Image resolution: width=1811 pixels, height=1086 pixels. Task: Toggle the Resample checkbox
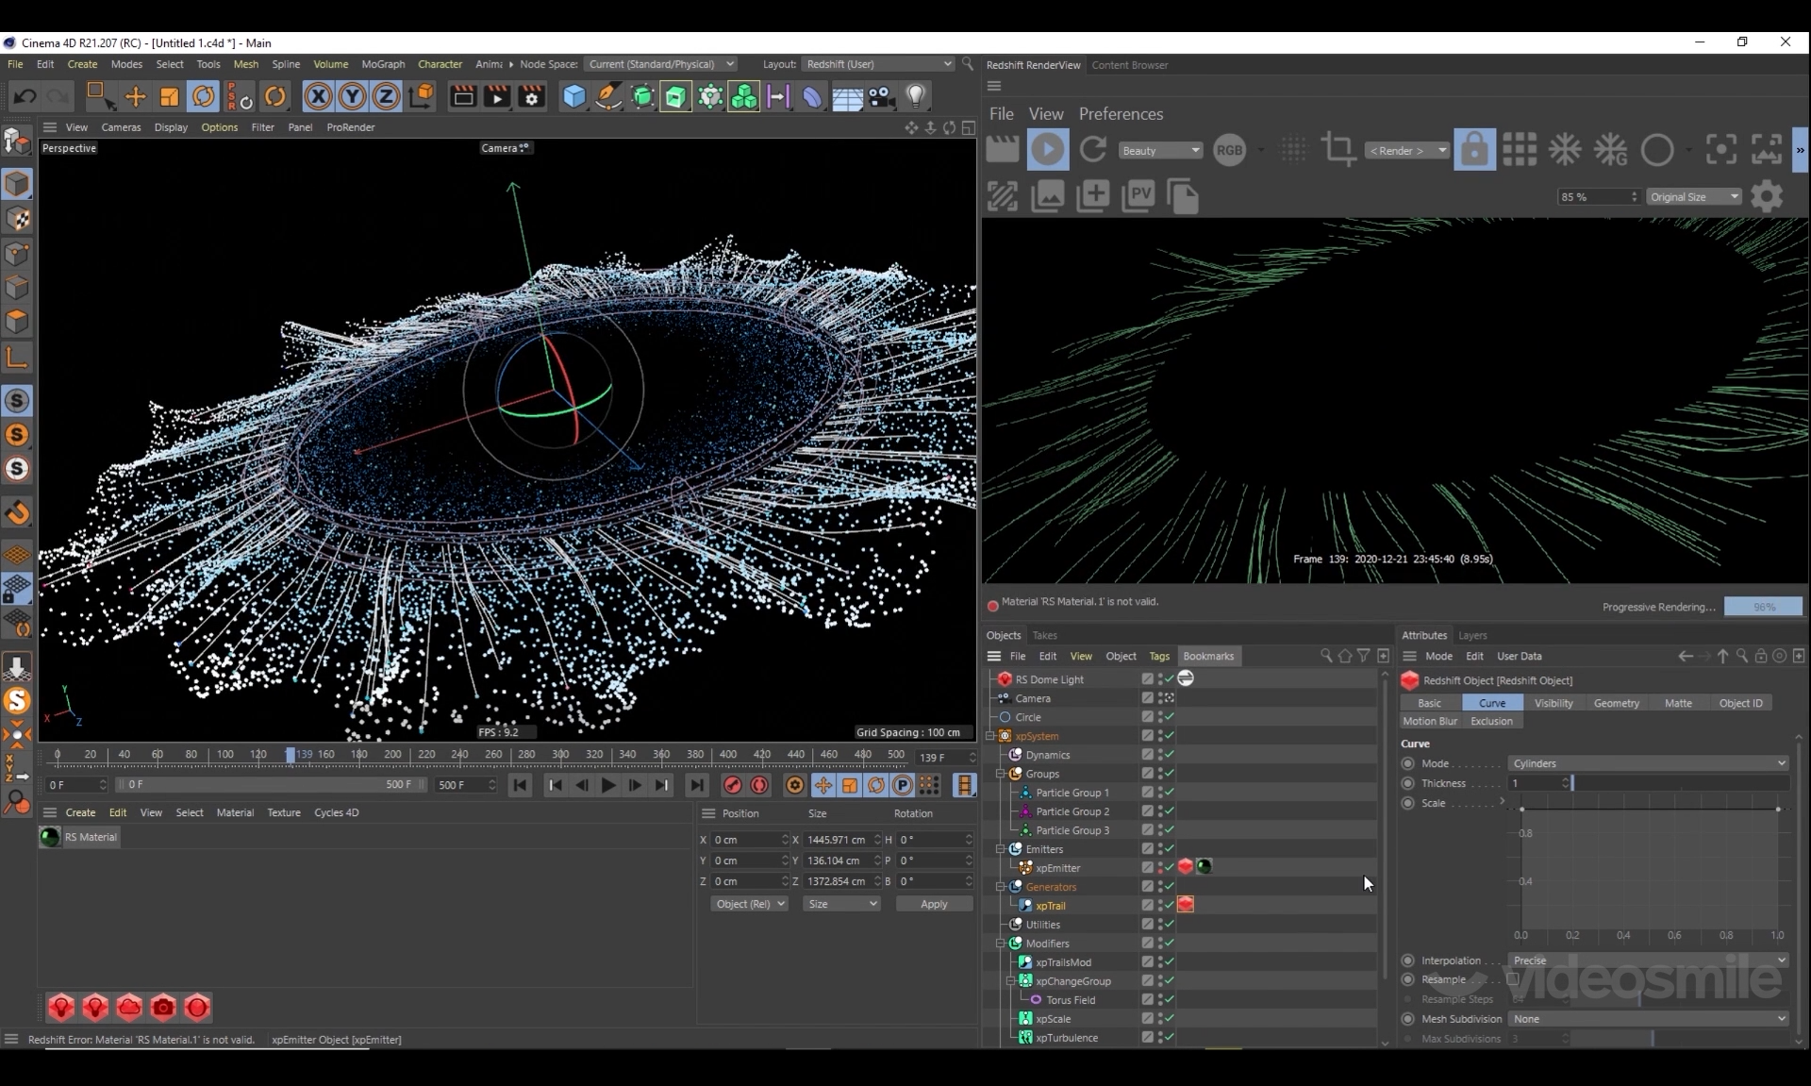(x=1512, y=979)
